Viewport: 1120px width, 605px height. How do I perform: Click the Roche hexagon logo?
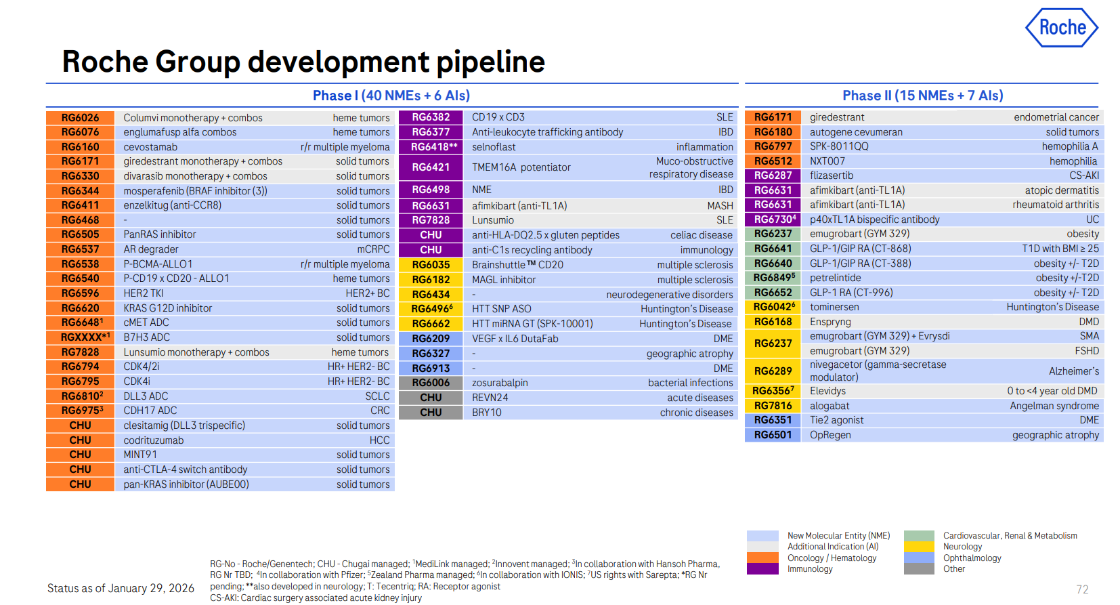1061,28
